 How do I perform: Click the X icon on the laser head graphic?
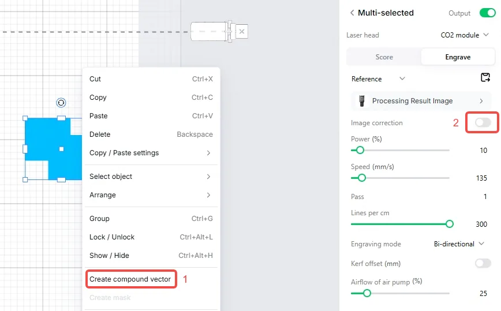[x=242, y=31]
